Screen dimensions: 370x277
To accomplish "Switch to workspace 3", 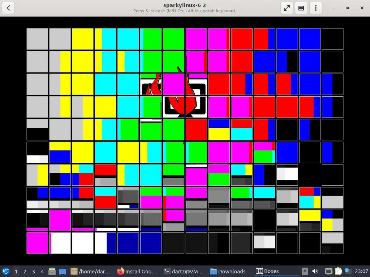I will coord(34,271).
